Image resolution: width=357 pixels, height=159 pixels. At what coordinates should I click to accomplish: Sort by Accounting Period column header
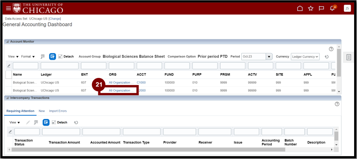271,142
